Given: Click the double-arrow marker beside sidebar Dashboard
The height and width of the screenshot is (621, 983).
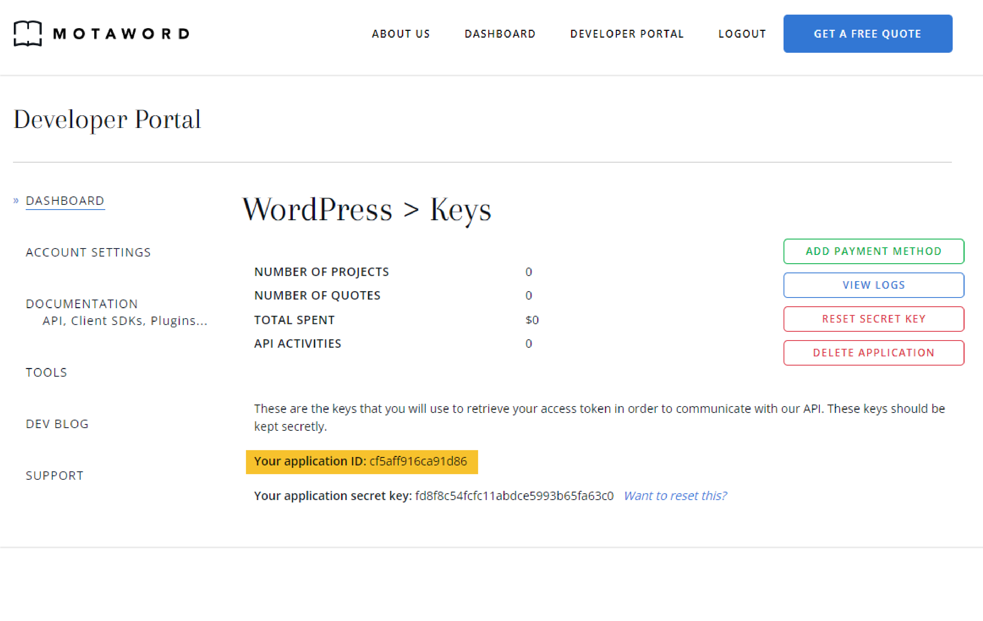Looking at the screenshot, I should (16, 201).
